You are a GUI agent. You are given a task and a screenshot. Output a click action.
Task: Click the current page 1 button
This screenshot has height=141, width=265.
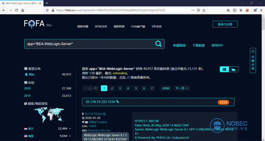pyautogui.click(x=104, y=88)
